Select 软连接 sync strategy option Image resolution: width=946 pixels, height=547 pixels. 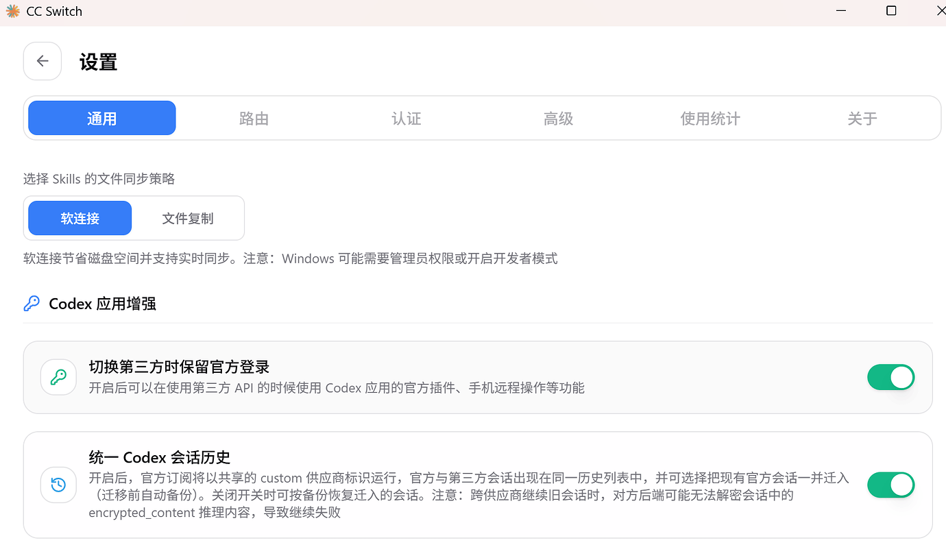[80, 218]
